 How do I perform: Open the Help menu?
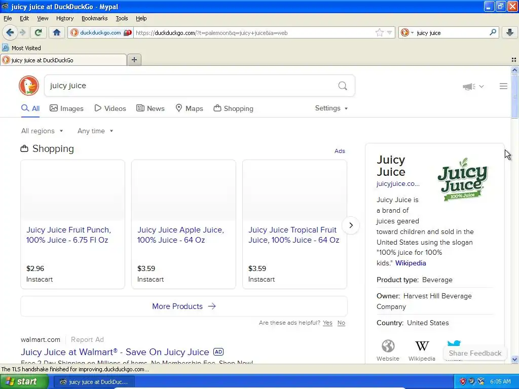(x=141, y=18)
